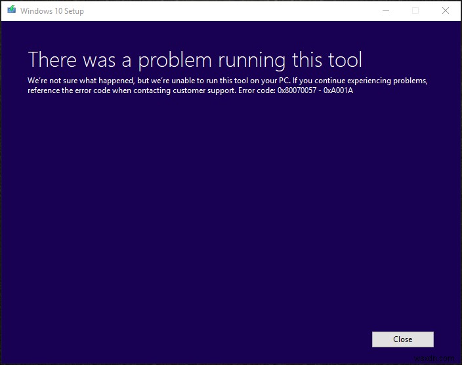This screenshot has width=462, height=365.
Task: Click the greyed-out maximize button
Action: pyautogui.click(x=415, y=11)
